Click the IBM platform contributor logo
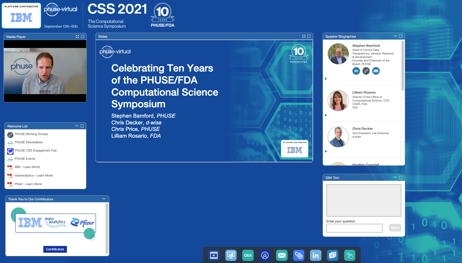 (x=21, y=16)
